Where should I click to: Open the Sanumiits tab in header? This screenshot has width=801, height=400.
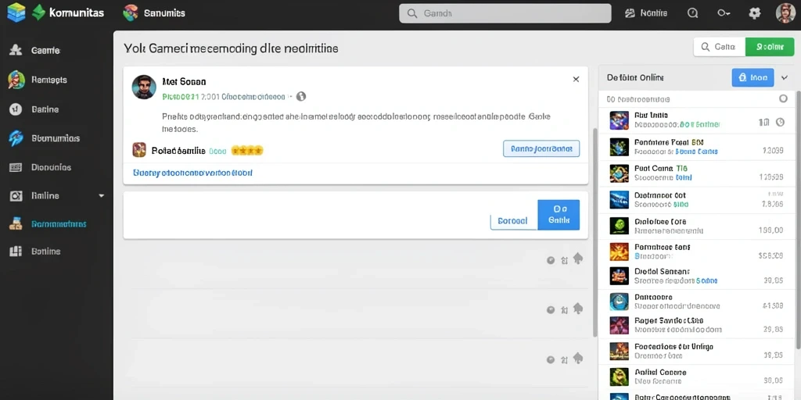click(155, 13)
